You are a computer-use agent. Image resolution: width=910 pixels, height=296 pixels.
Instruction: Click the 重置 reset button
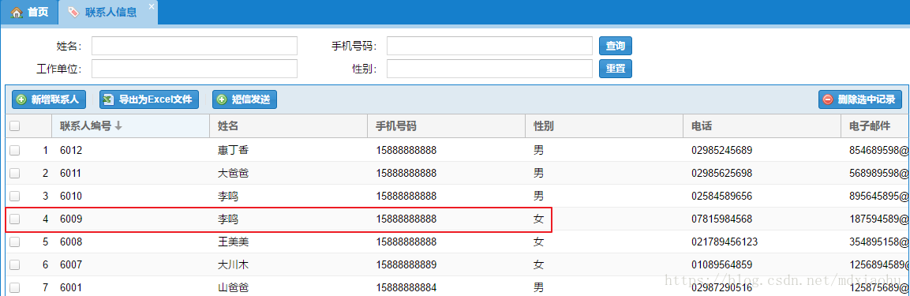coord(615,69)
